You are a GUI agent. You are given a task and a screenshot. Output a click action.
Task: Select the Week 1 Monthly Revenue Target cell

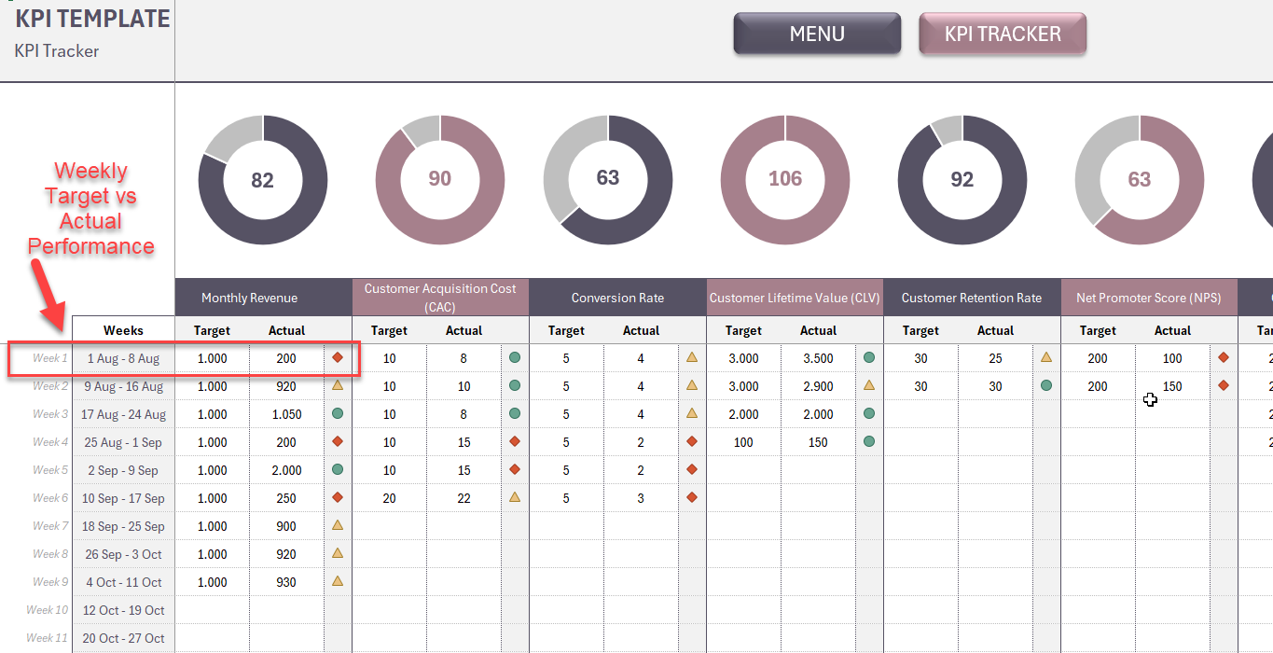tap(212, 357)
